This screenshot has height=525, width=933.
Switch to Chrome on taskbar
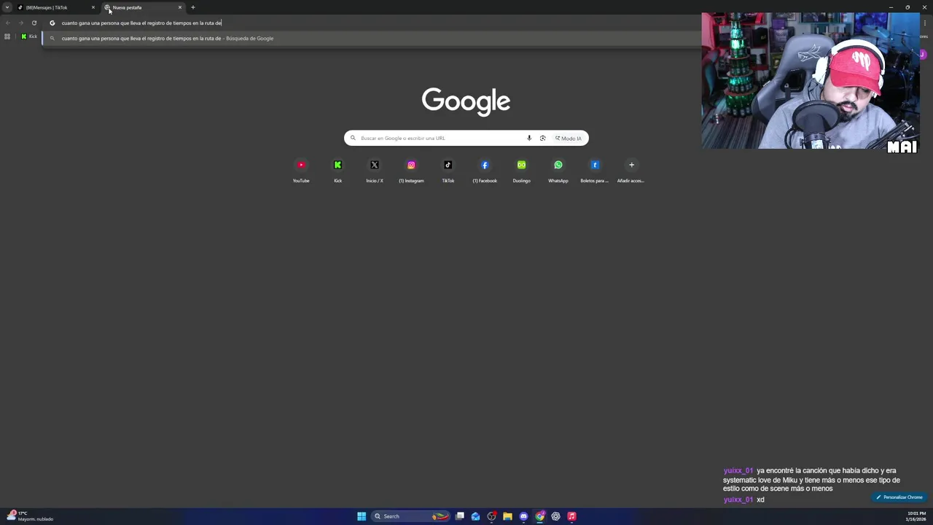tap(539, 516)
